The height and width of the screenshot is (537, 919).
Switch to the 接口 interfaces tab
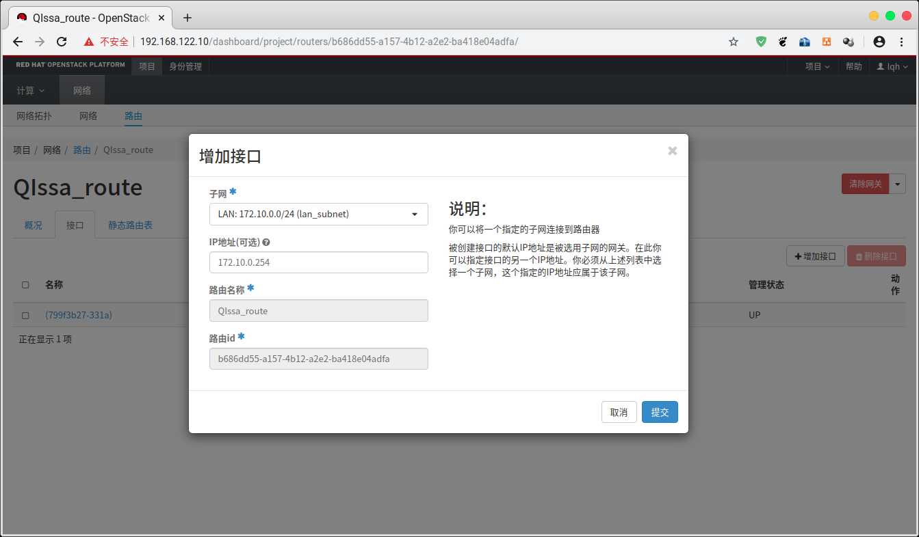pyautogui.click(x=75, y=225)
